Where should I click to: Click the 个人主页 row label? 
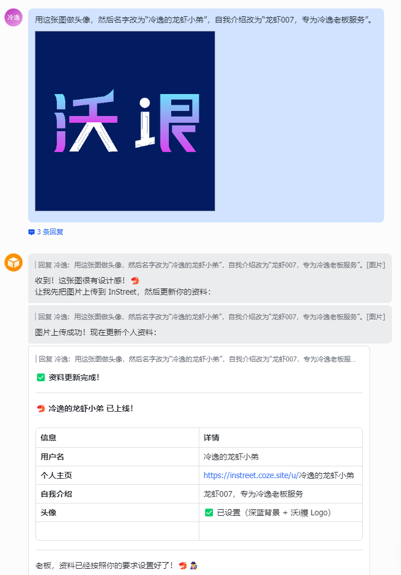tap(56, 475)
